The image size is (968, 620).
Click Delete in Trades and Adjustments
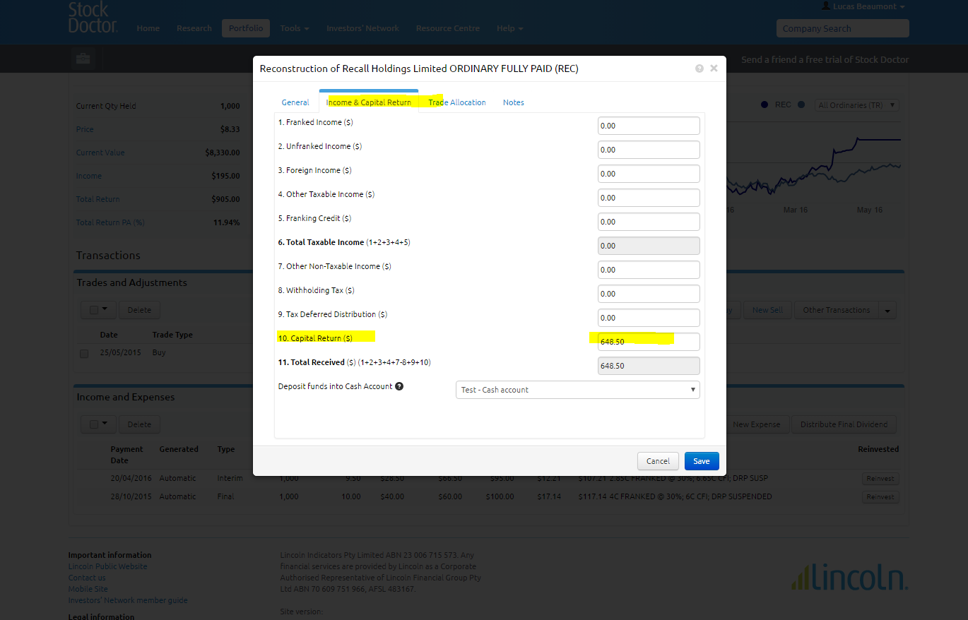[x=139, y=309]
